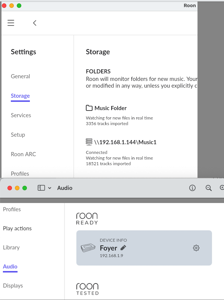
Task: Close the Roon window with red button
Action: click(x=4, y=6)
